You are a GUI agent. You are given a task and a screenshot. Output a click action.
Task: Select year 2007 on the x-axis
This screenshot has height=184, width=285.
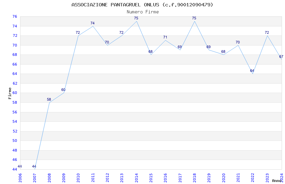[x=35, y=178]
